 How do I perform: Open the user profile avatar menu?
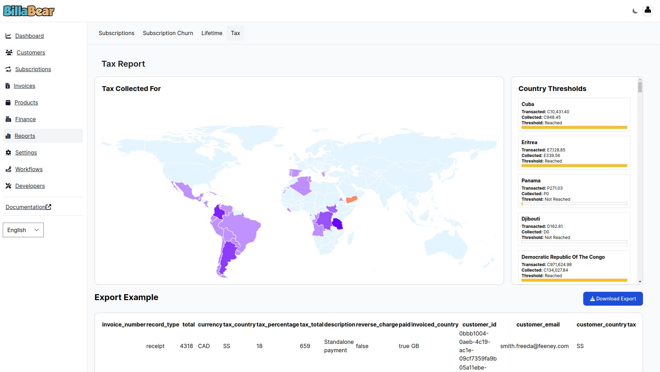(647, 11)
